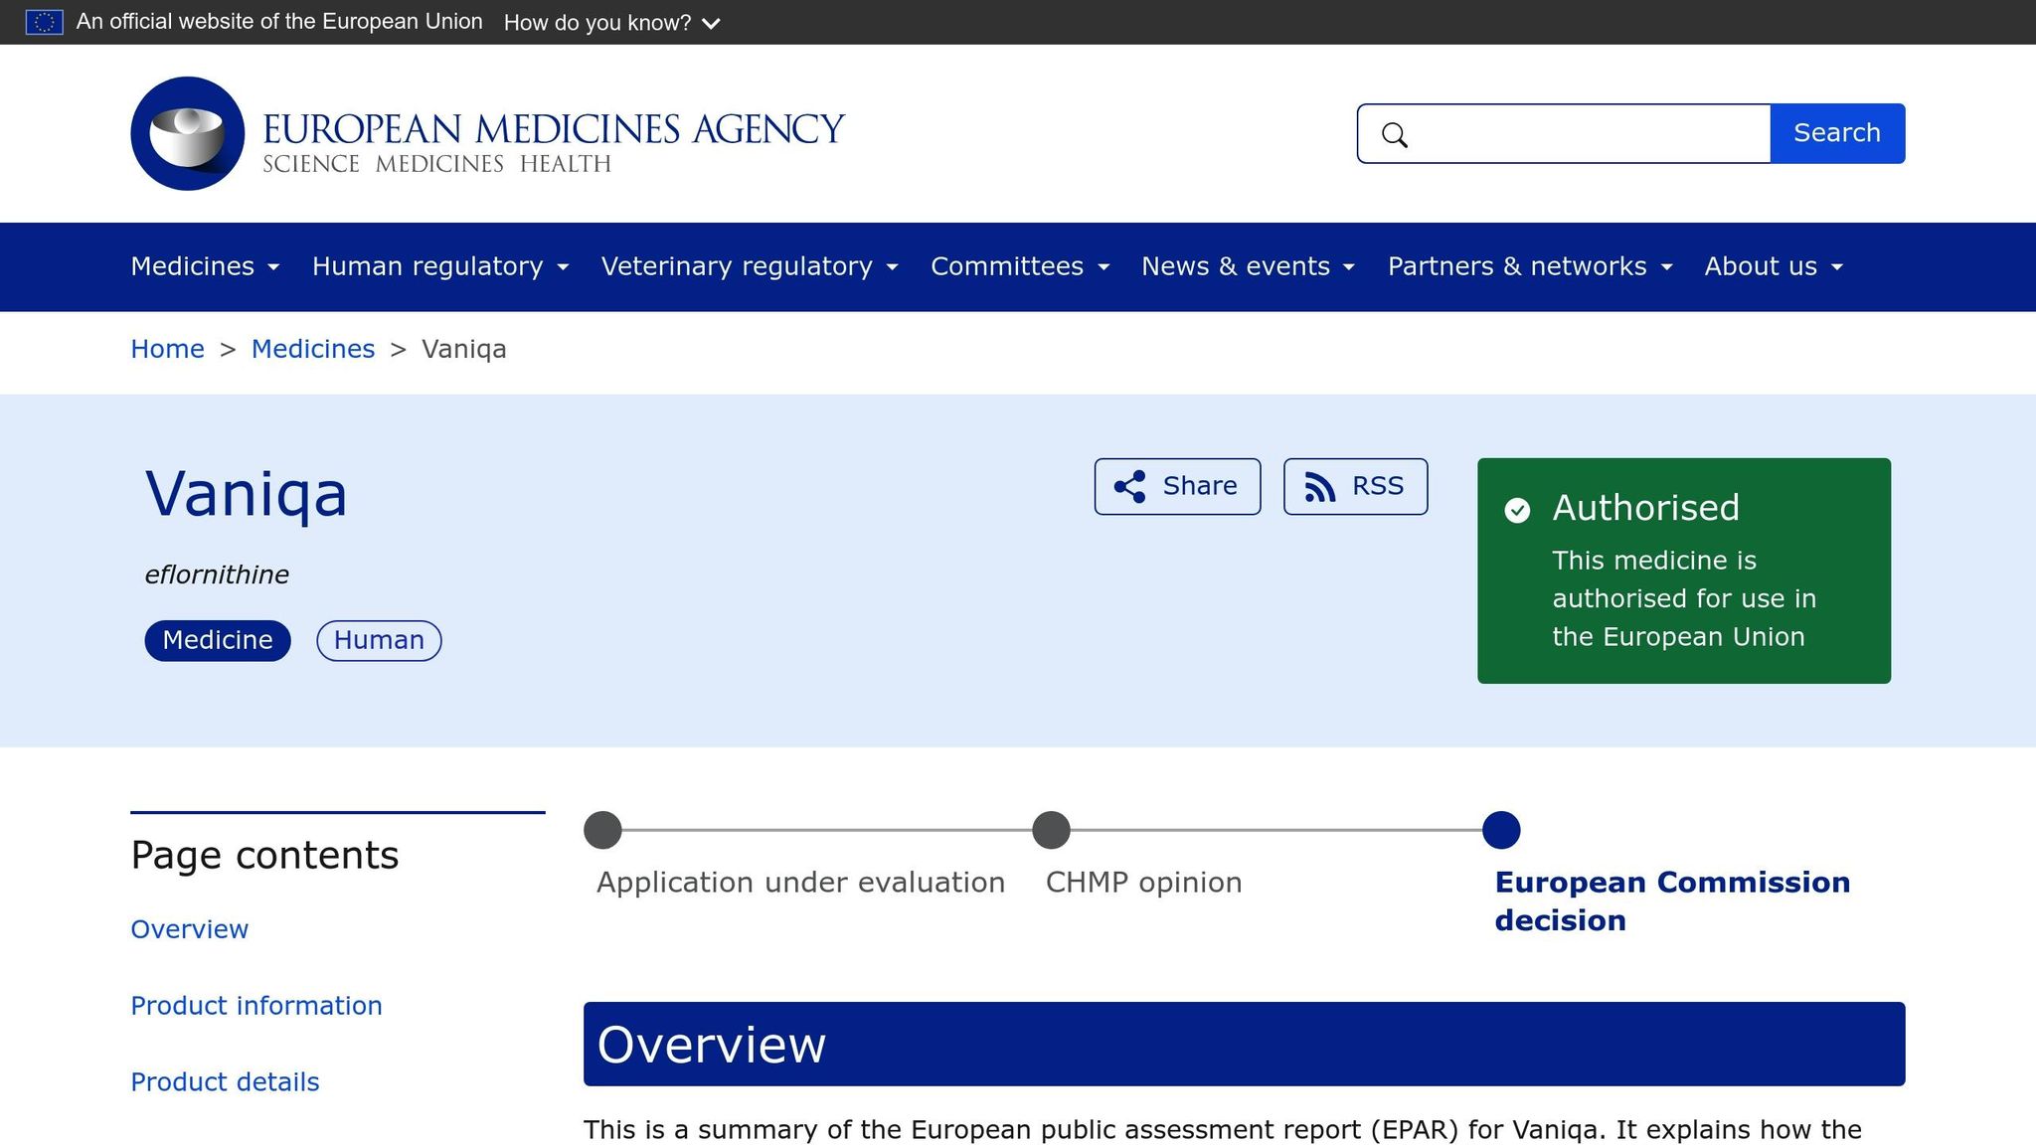Open the Medicines dropdown menu

tap(205, 266)
